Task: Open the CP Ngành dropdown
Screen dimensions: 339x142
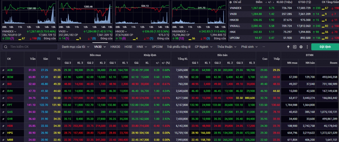Action: (204, 47)
